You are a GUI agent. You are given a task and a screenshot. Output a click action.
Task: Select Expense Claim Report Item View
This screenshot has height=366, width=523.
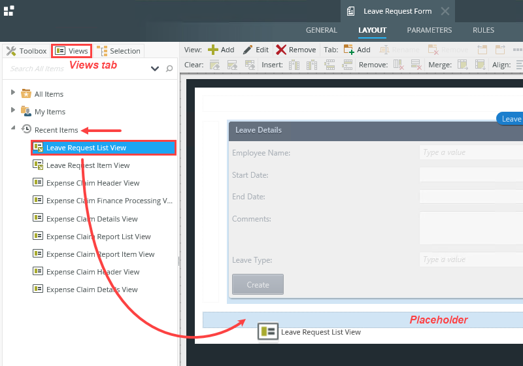(101, 254)
